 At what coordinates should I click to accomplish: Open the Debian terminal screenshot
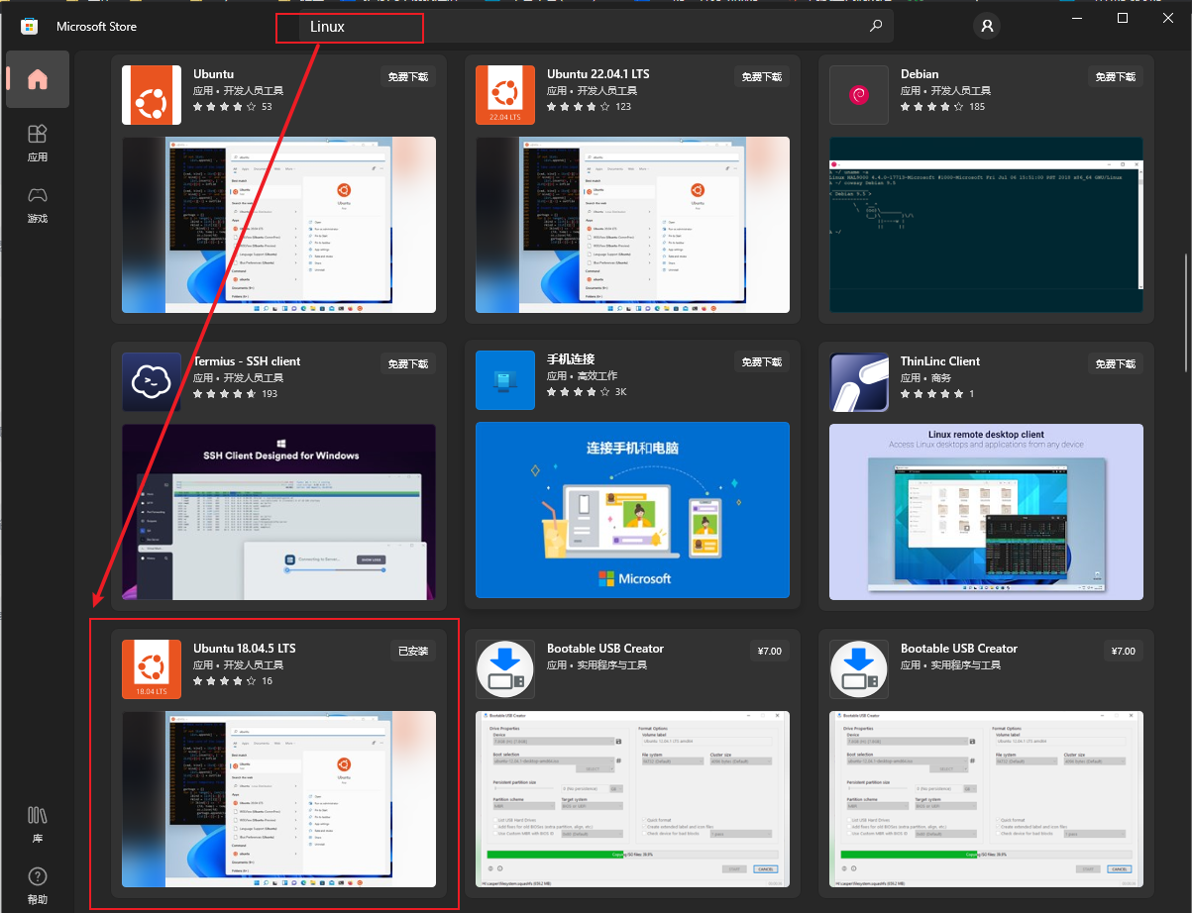click(986, 225)
